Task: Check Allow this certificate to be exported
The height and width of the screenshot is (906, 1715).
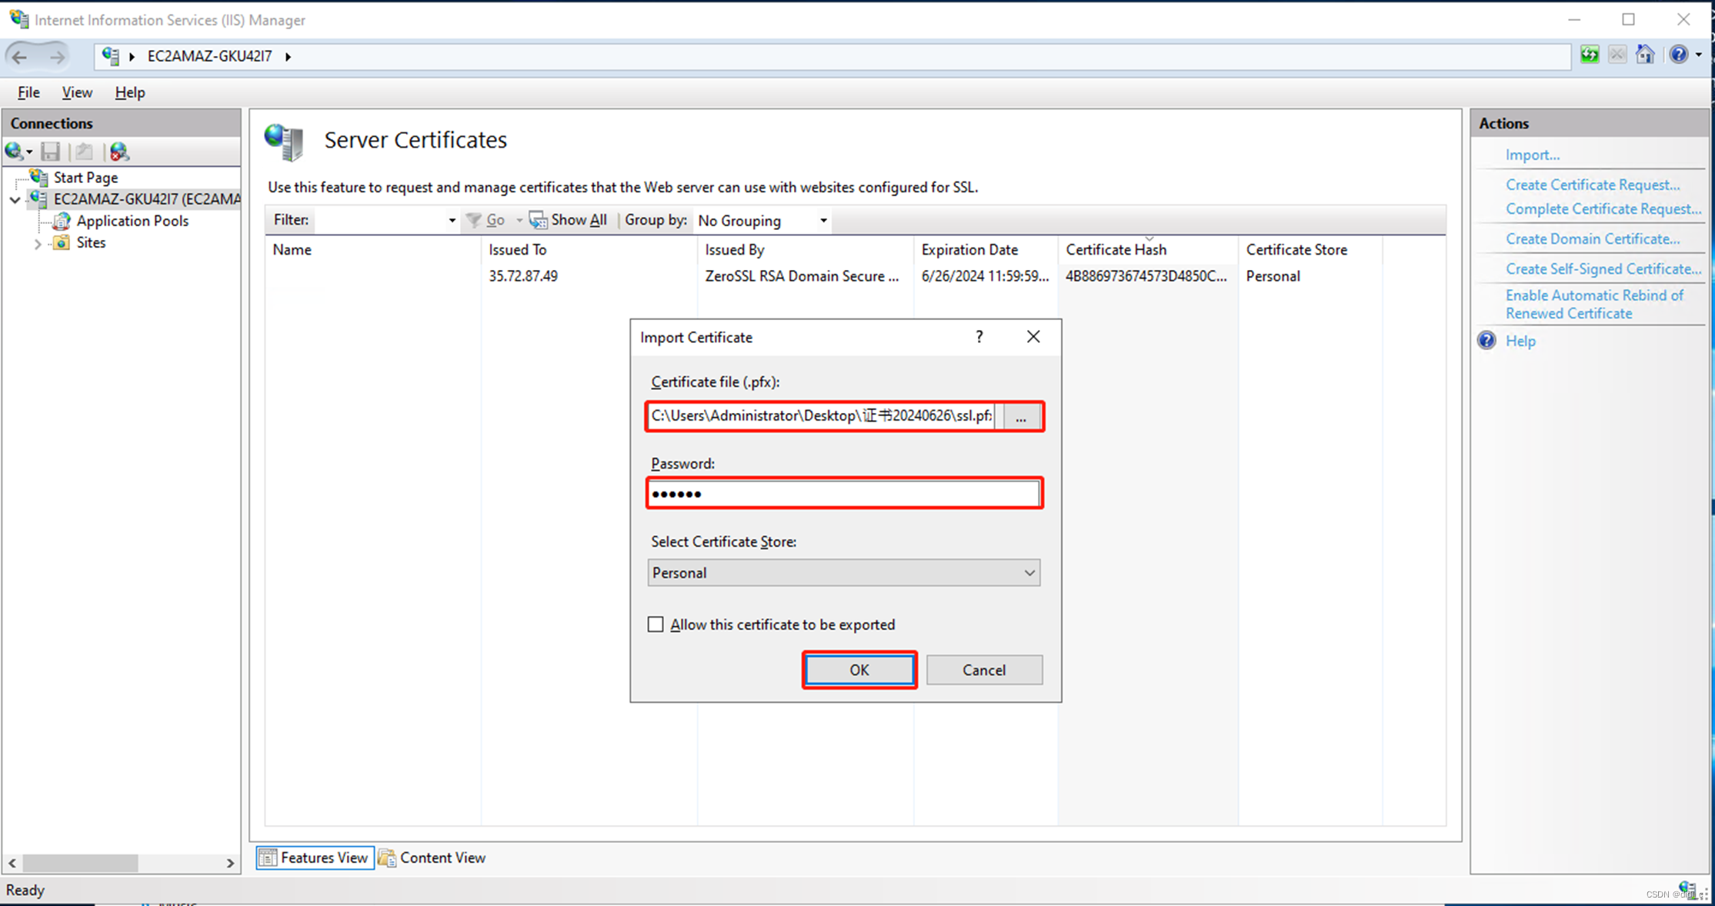Action: (656, 625)
